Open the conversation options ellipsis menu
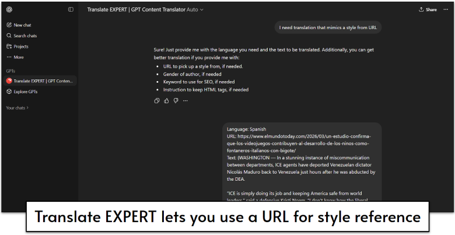Image resolution: width=455 pixels, height=235 pixels. pos(446,9)
